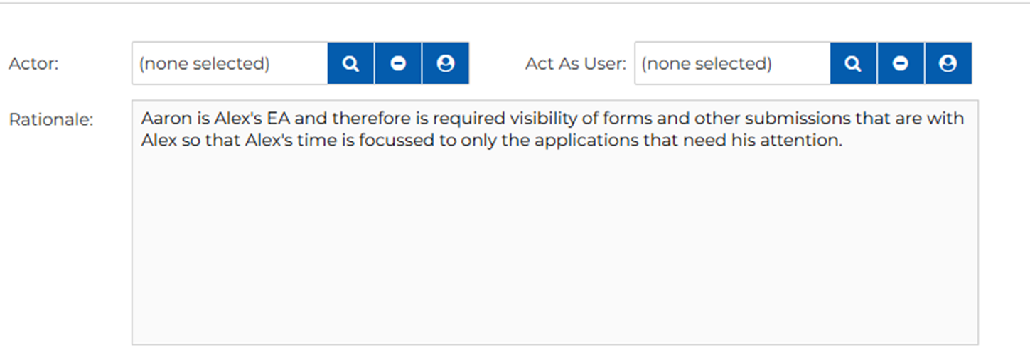Viewport: 1030px width, 355px height.
Task: Click the word "applications" in rationale text
Action: click(580, 141)
